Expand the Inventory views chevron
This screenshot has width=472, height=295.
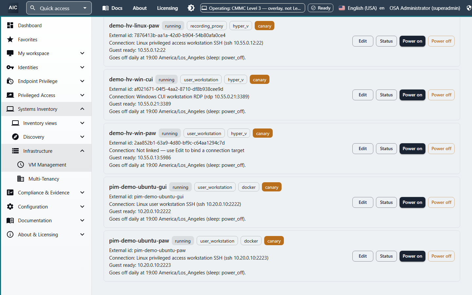(x=82, y=123)
